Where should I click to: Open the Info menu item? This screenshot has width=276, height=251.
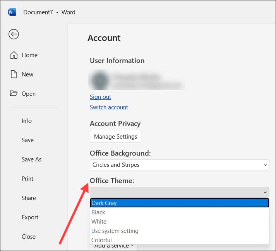[x=27, y=121]
